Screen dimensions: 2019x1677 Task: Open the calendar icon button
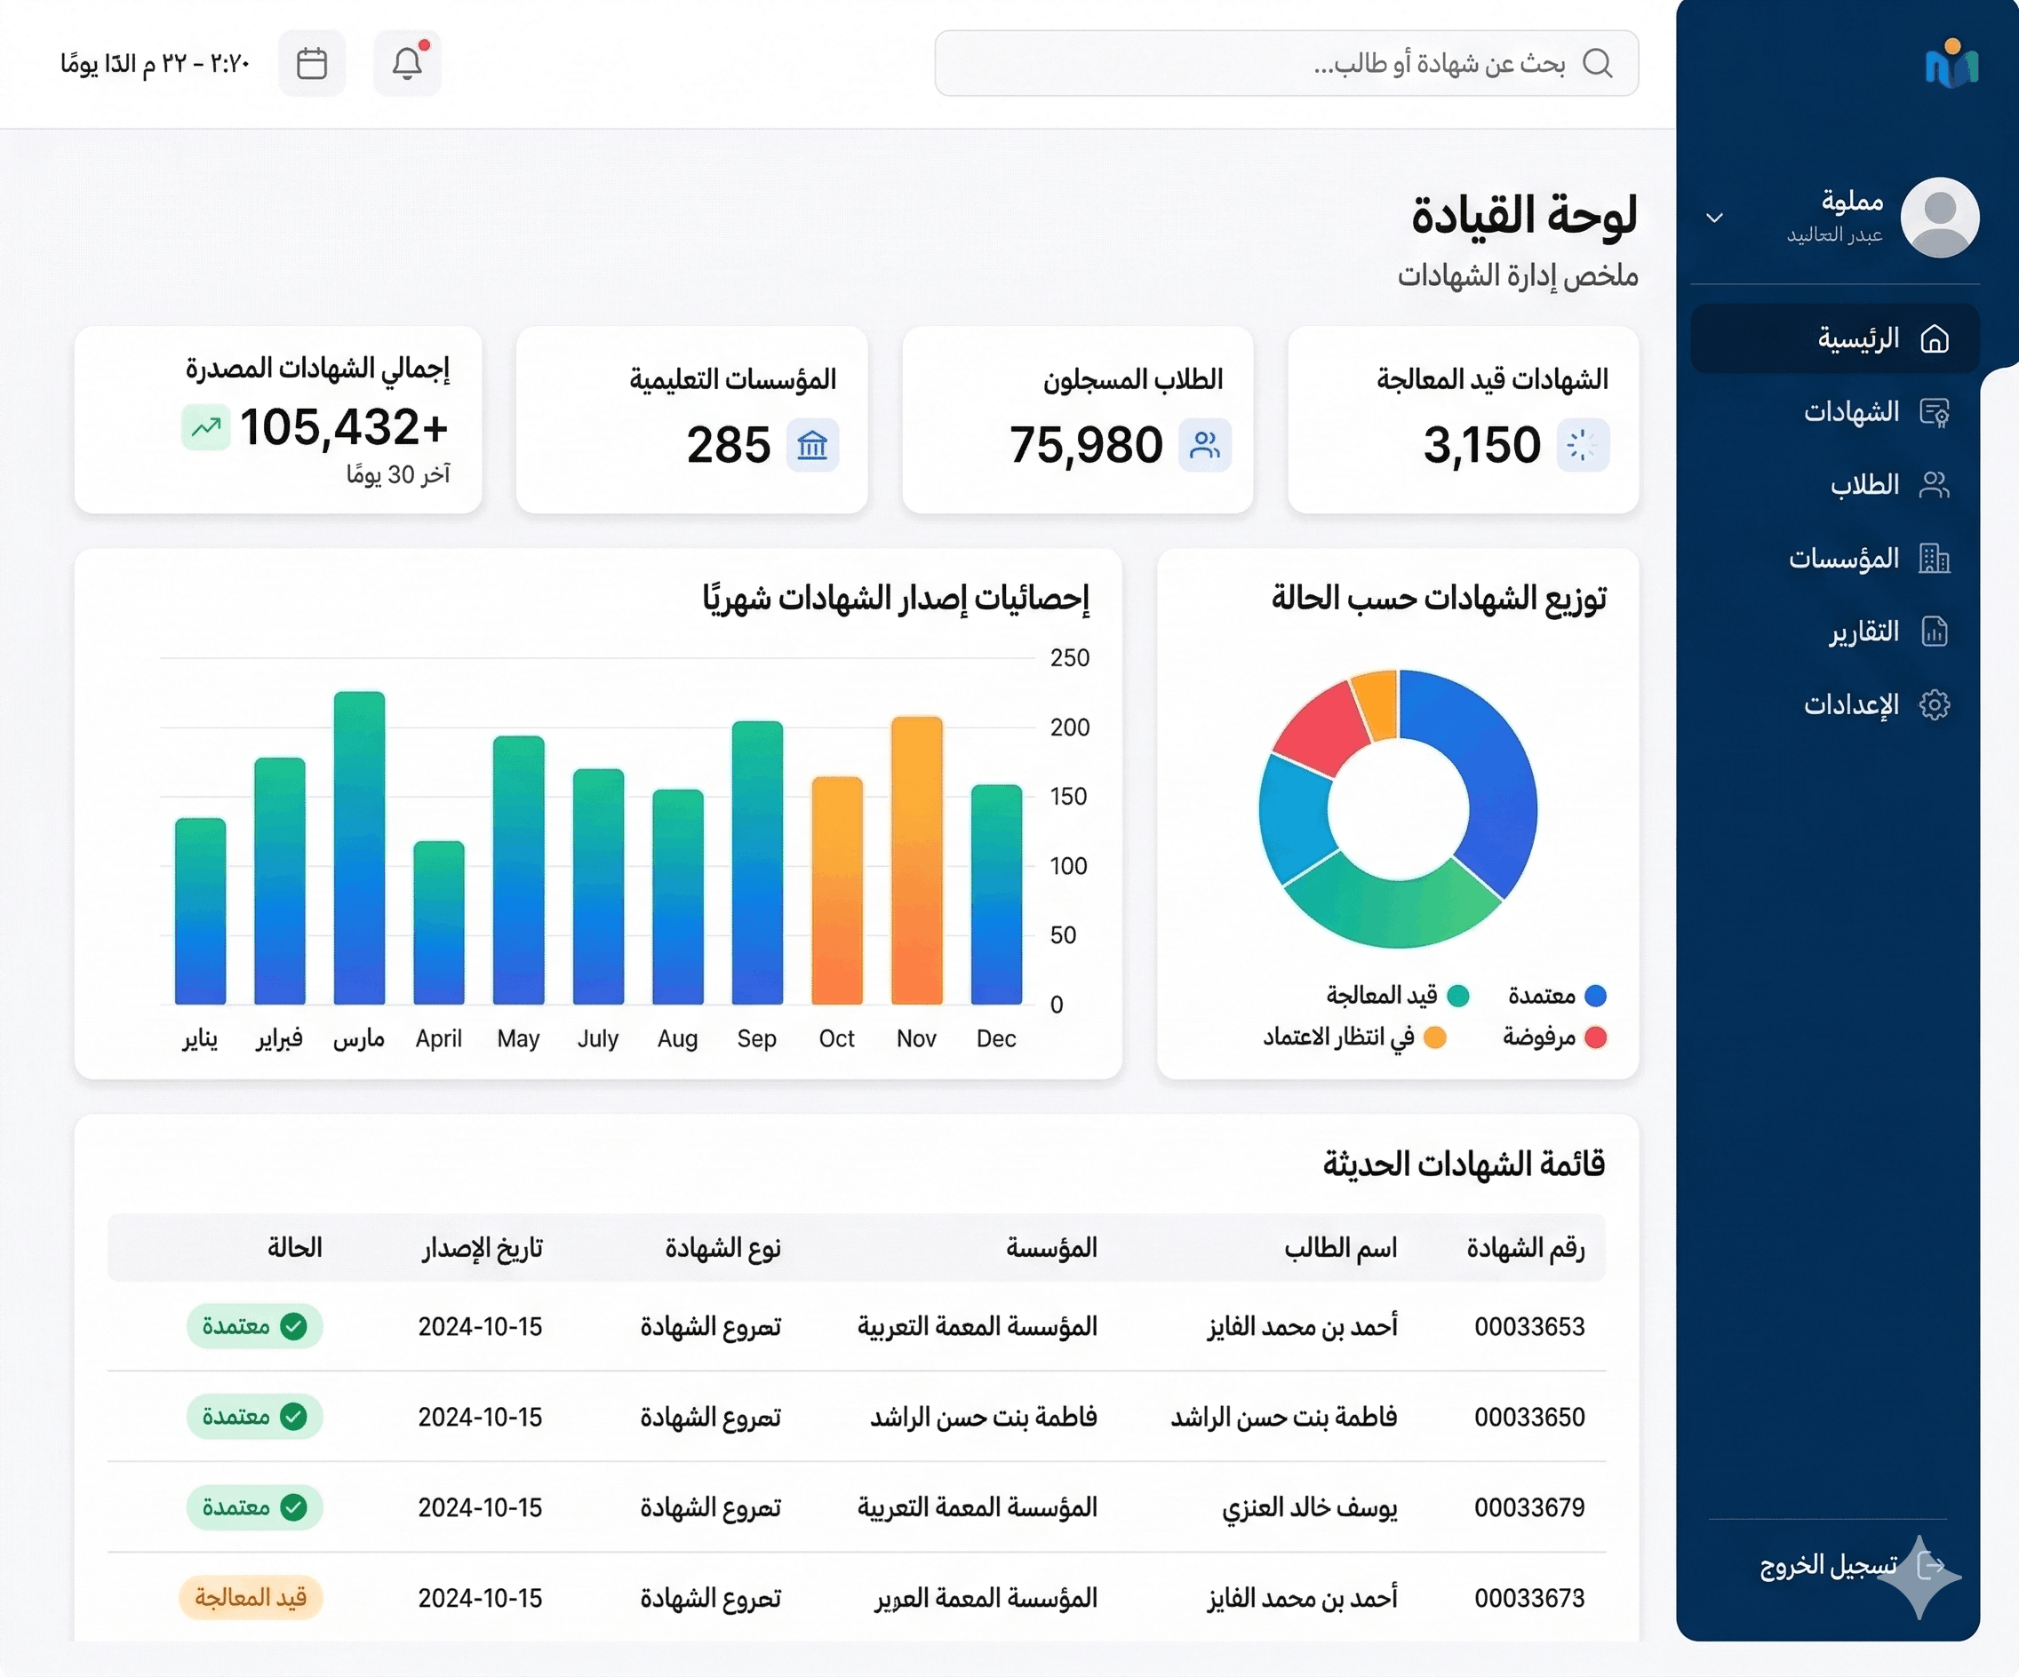312,63
